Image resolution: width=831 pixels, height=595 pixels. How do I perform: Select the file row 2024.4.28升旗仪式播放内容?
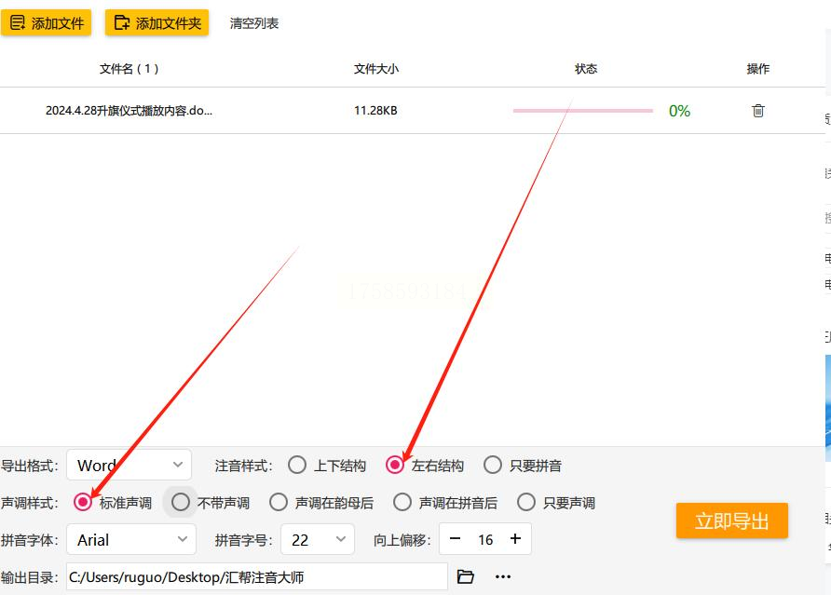point(413,110)
